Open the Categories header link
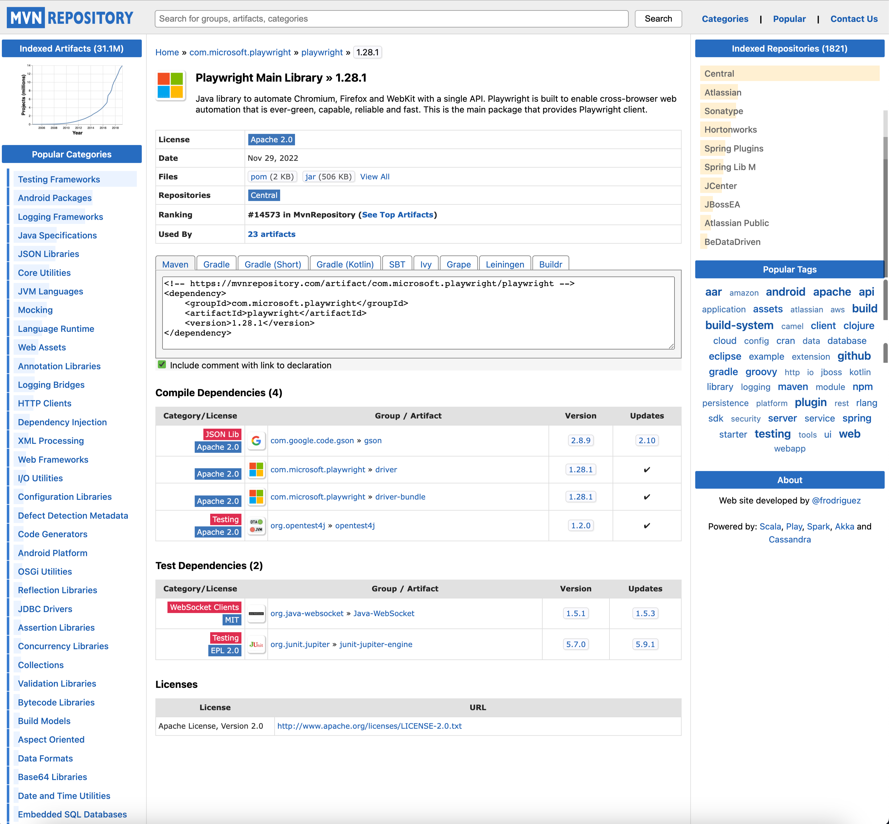This screenshot has height=824, width=889. pos(725,19)
